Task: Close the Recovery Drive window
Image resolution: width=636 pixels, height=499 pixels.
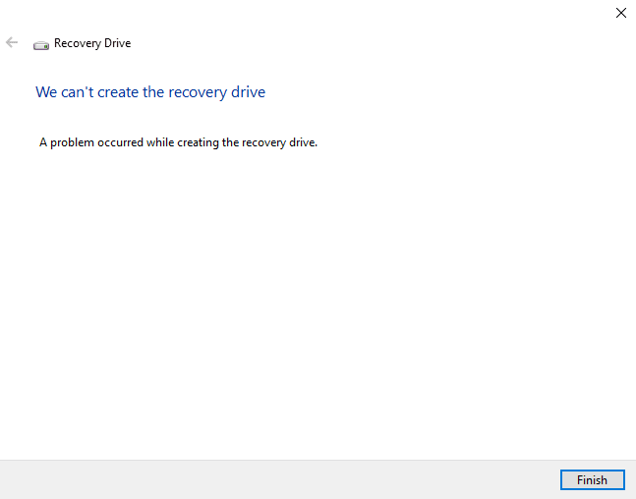Action: click(x=620, y=14)
